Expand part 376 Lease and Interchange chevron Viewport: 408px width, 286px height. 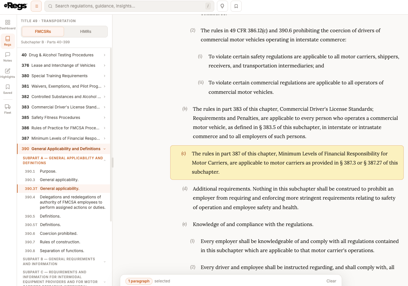pyautogui.click(x=105, y=65)
